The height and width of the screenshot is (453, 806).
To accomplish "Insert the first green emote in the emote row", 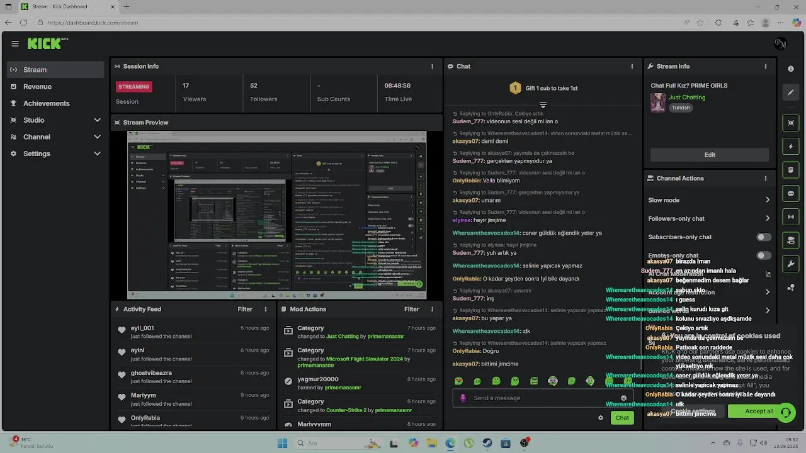I will point(458,381).
